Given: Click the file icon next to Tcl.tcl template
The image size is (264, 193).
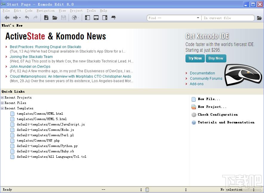Looking at the screenshot, I should pos(12,157).
